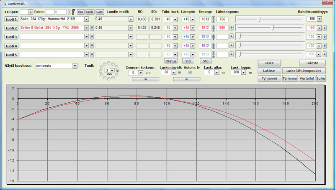Click the Lukitse button
The height and width of the screenshot is (190, 335).
click(269, 71)
